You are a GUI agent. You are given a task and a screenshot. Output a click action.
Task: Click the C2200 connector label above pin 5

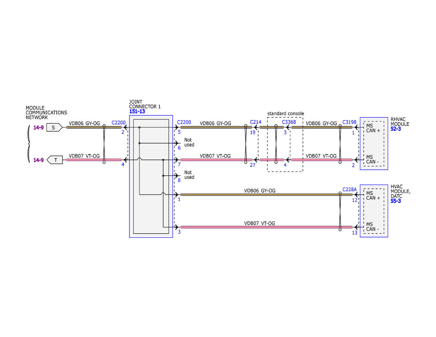coord(184,123)
